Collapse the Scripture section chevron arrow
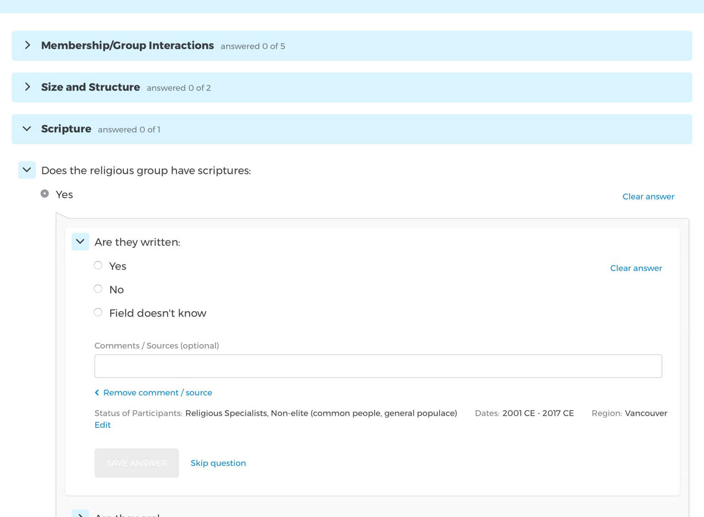 (27, 129)
